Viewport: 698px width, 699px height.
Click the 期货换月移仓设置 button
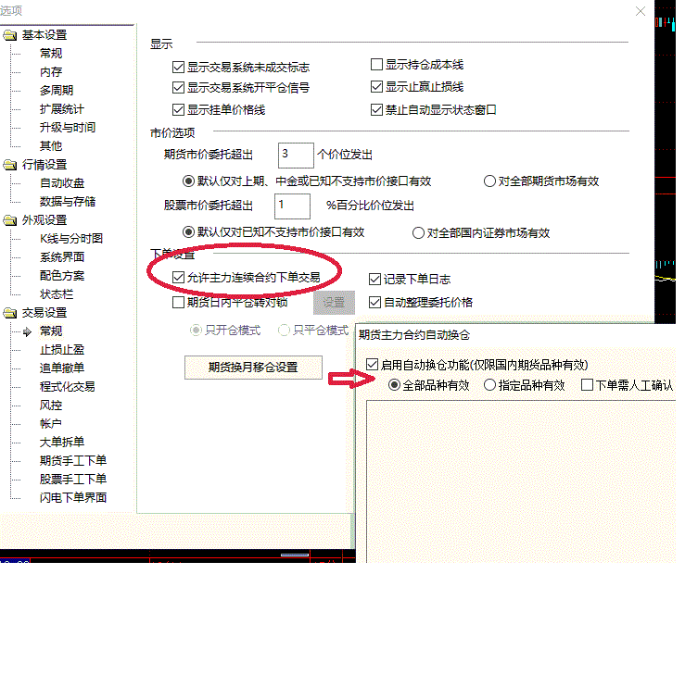point(253,368)
